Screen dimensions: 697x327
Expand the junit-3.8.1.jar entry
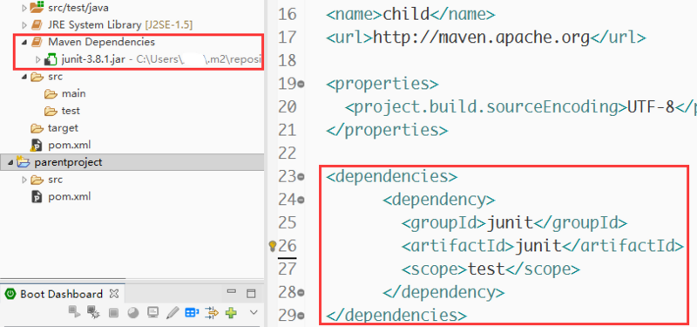pyautogui.click(x=37, y=59)
